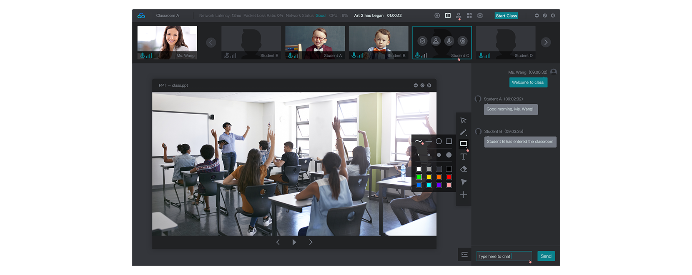Click 'Good morning, Ms. Wang!' message
Screen dimensions: 692x275
(510, 109)
